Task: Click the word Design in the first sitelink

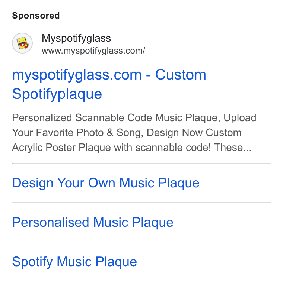Action: 33,183
